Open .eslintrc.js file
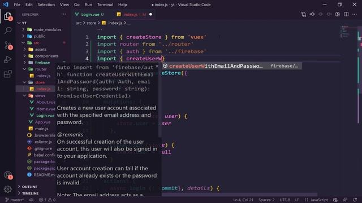Screen dimensions: 362x203 click(40, 142)
